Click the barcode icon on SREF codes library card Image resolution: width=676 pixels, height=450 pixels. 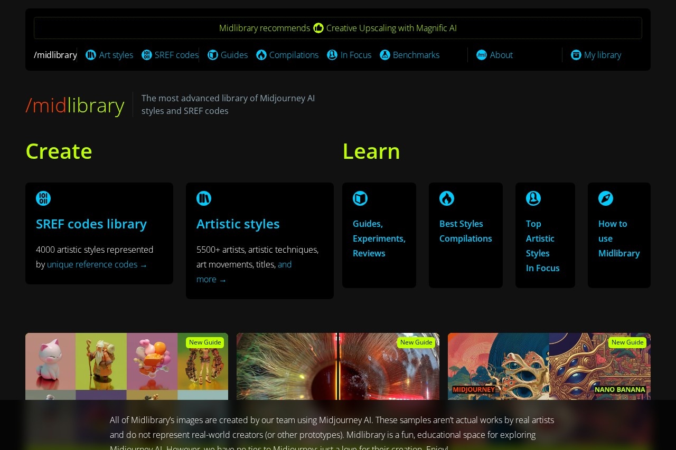coord(43,198)
